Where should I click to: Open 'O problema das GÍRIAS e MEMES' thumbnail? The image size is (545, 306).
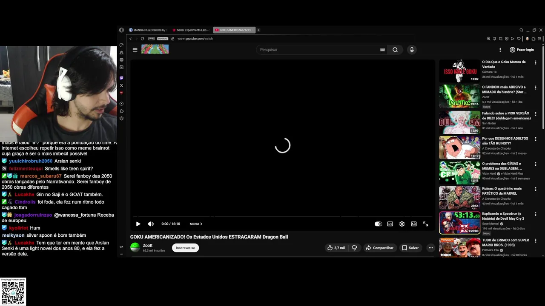click(460, 173)
